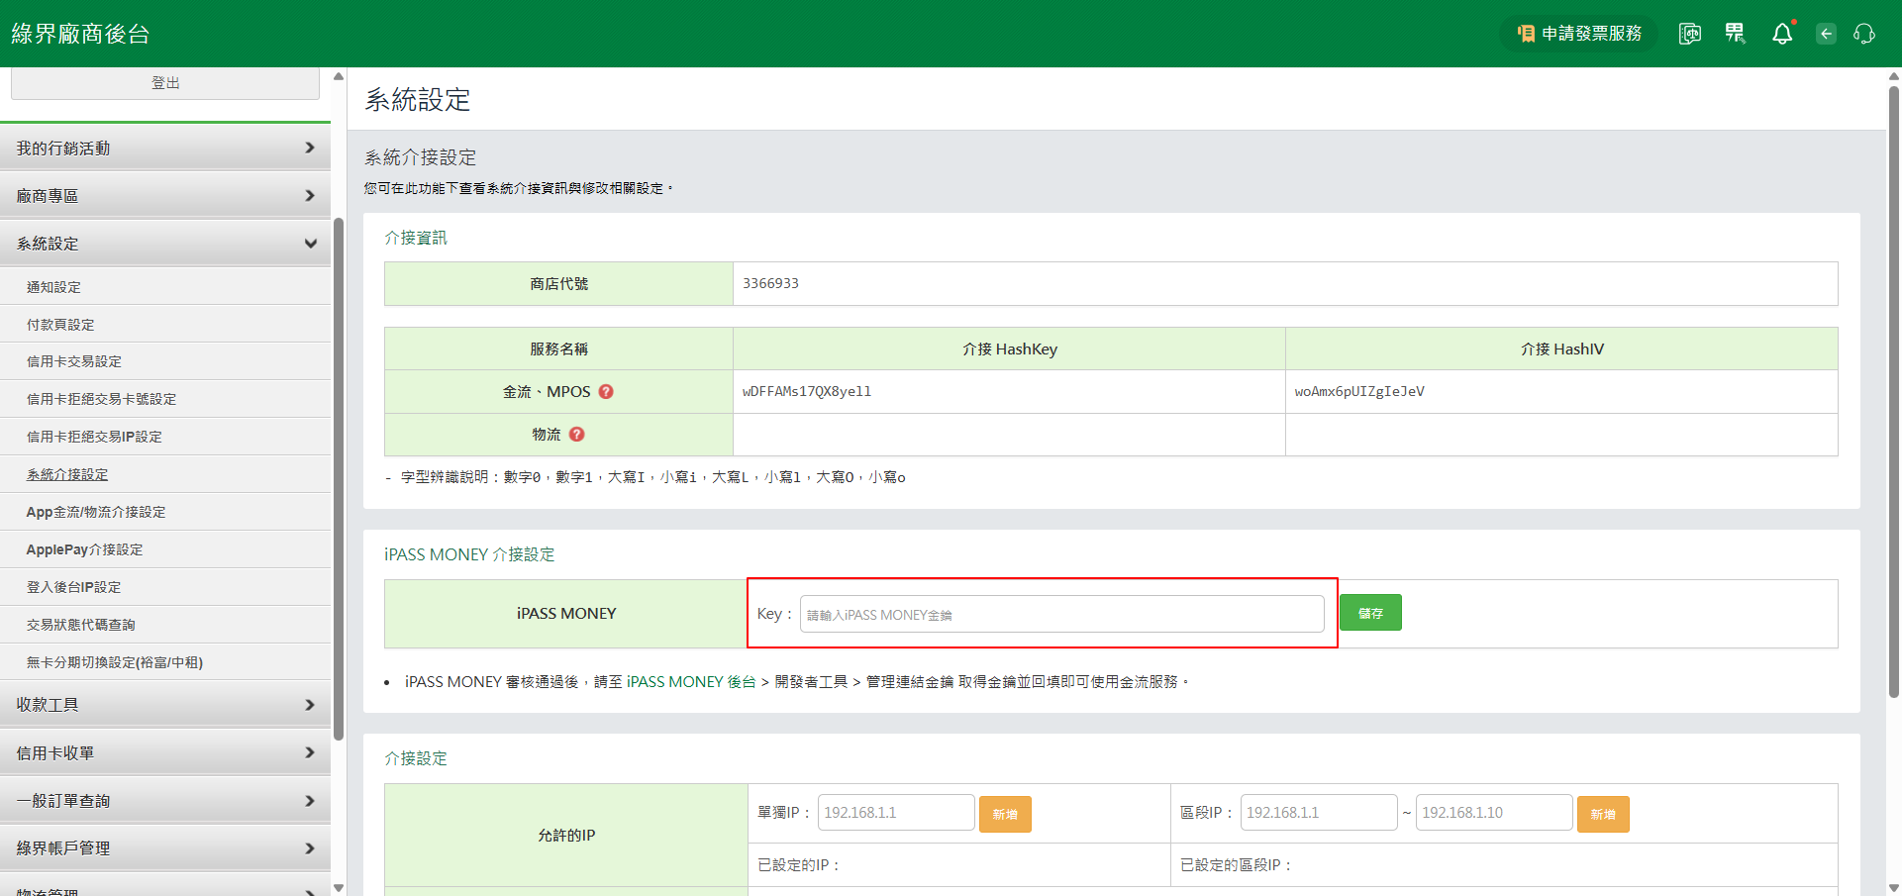Expand the 廠商專區 sidebar section
This screenshot has height=896, width=1902.
click(x=165, y=196)
